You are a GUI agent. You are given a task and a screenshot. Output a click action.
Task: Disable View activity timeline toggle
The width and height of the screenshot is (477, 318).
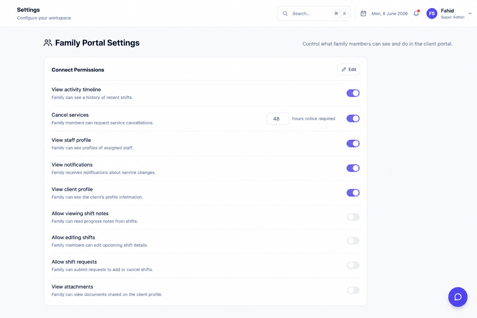(x=353, y=93)
